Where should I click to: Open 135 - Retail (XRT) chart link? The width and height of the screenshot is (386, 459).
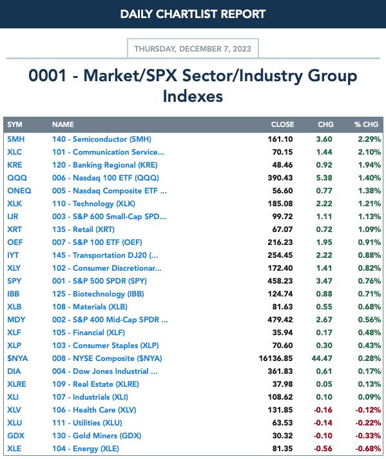tap(83, 229)
